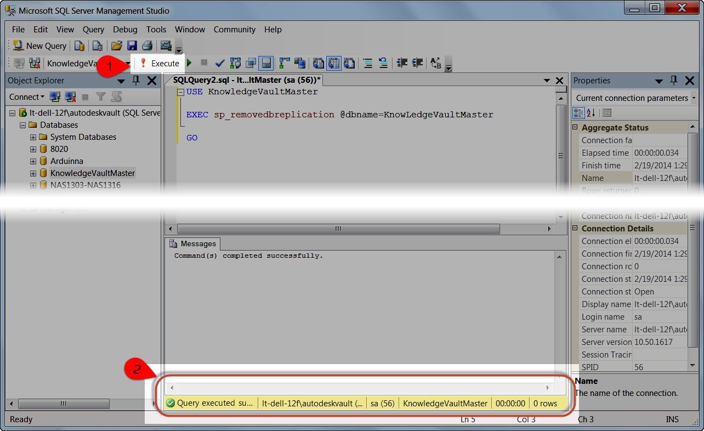Screen dimensions: 704x431
Task: Decrease the line indent
Action: [x=402, y=64]
